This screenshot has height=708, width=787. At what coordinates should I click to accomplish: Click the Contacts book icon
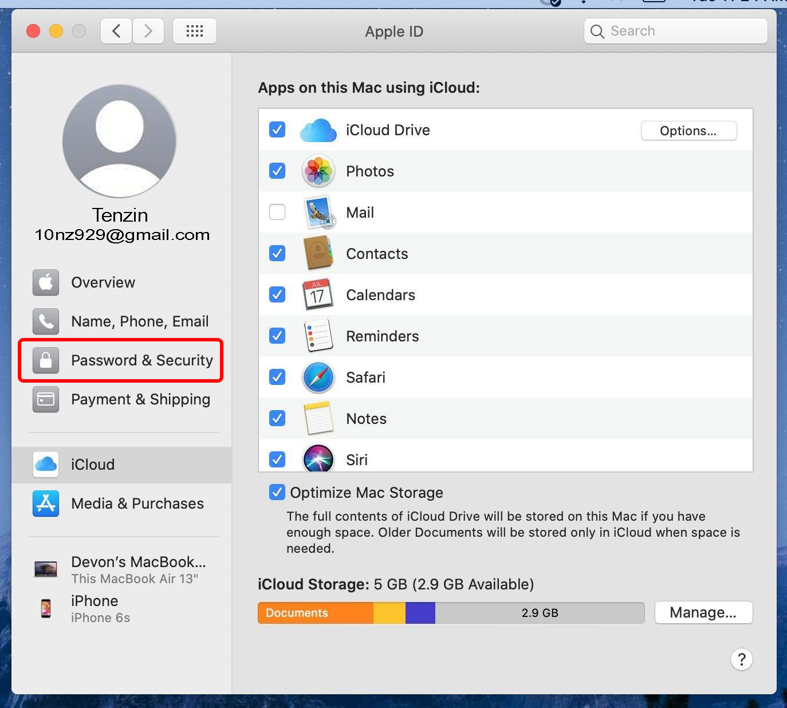[318, 253]
